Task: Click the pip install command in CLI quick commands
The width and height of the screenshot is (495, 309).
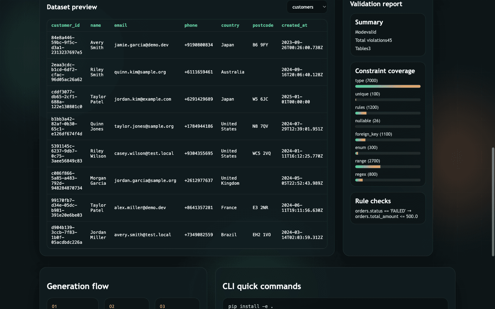Action: coord(250,306)
